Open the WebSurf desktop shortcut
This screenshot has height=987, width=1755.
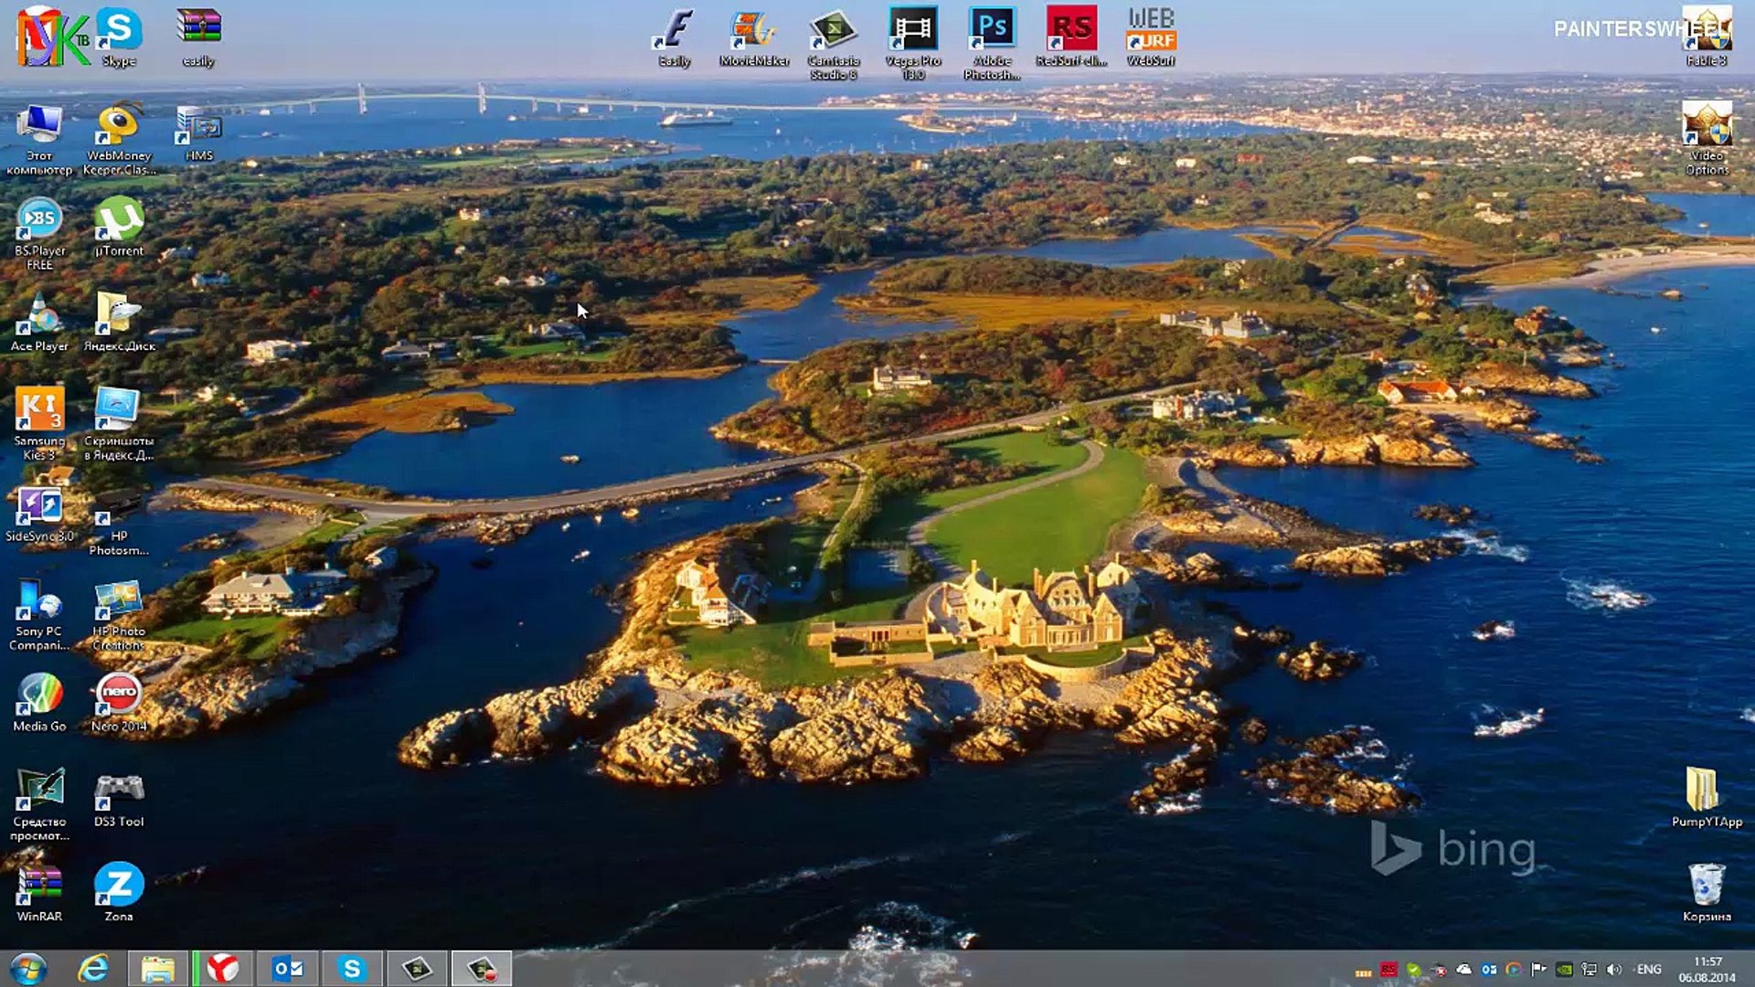1151,37
